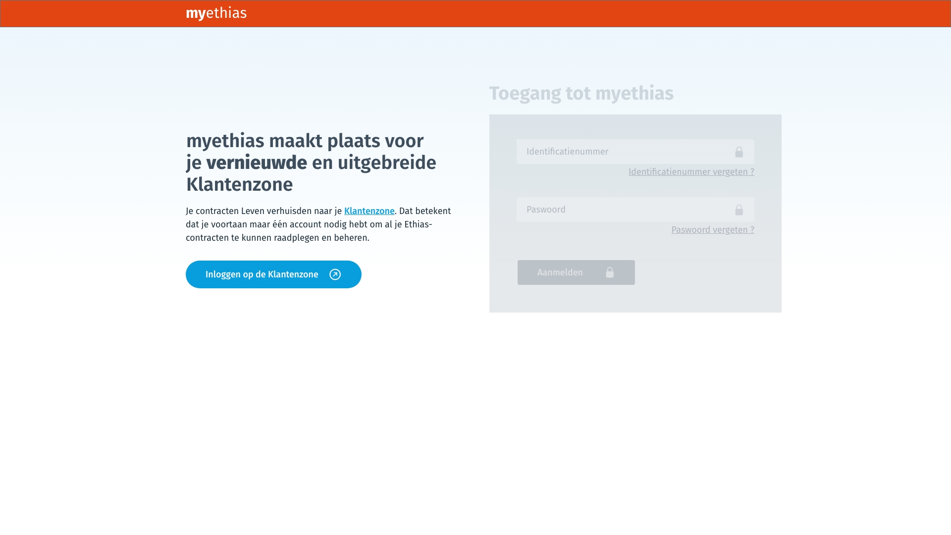Click the arrow icon in Klantenzone button
This screenshot has width=951, height=535.
[335, 274]
